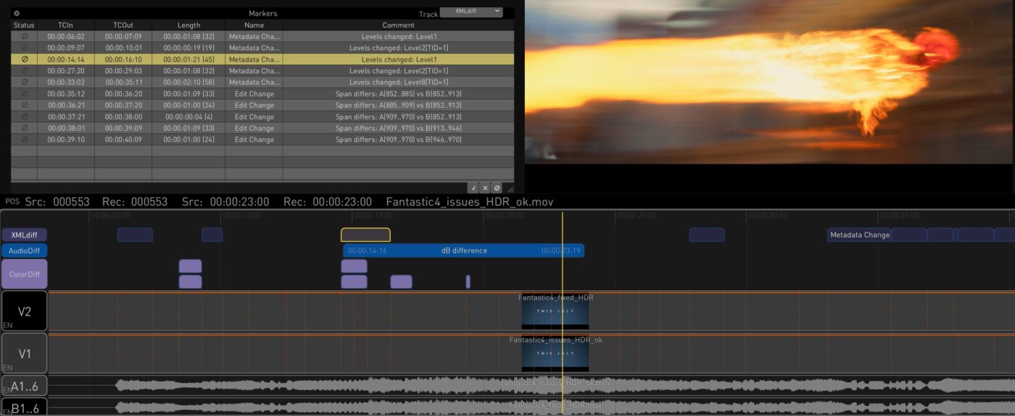This screenshot has height=416, width=1015.
Task: Toggle status icon of marker 00:00:27:20
Action: [24, 71]
